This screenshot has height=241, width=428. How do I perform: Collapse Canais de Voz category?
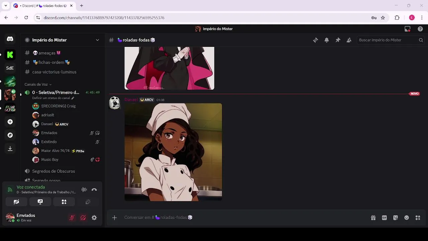38,84
